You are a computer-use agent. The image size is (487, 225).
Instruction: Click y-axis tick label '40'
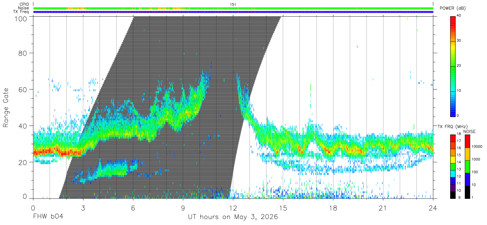coord(23,126)
